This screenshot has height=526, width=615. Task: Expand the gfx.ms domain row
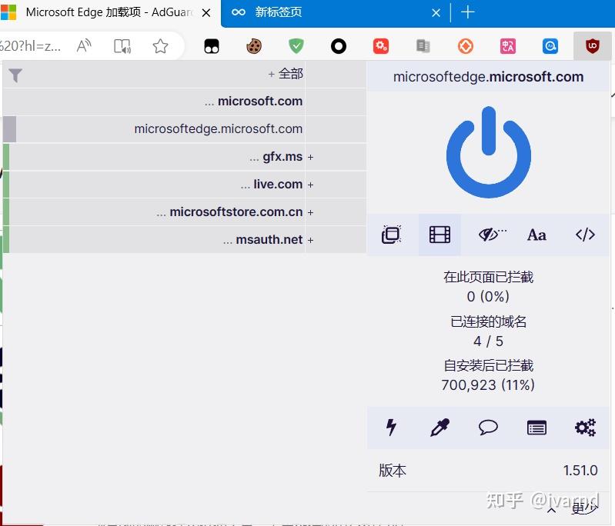[x=310, y=157]
